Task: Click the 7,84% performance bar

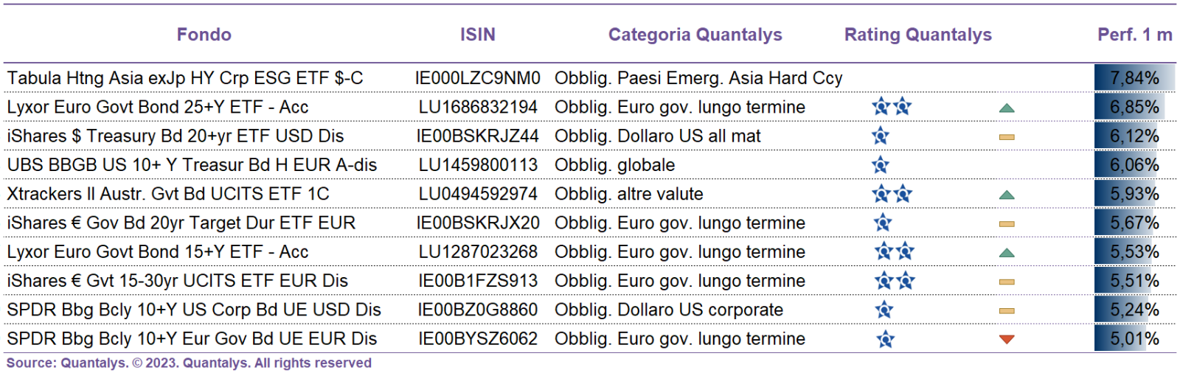Action: [1135, 78]
